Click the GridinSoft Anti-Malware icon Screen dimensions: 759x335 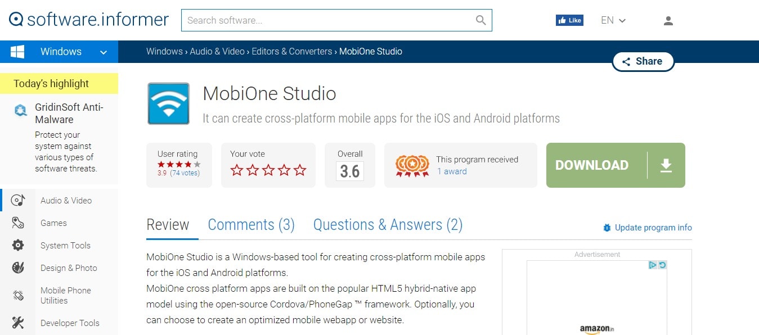click(x=21, y=111)
